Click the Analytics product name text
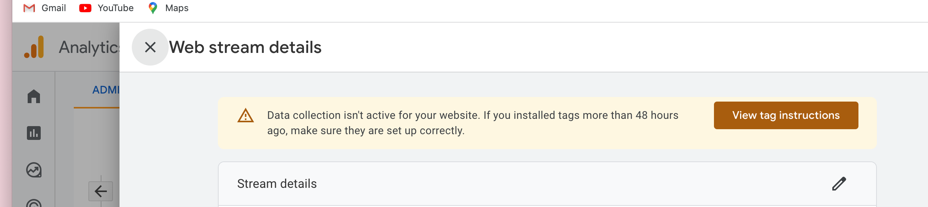 89,48
